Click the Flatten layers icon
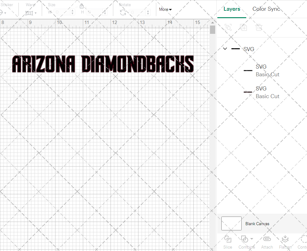This screenshot has height=251, width=307. pos(285,239)
